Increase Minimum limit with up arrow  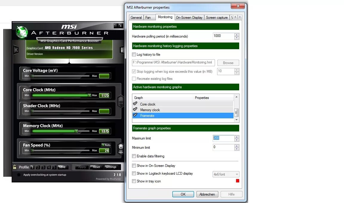tap(236, 146)
